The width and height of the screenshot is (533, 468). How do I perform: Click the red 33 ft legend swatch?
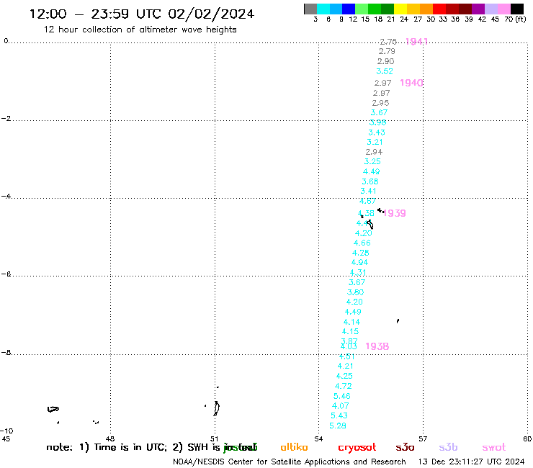coord(439,9)
